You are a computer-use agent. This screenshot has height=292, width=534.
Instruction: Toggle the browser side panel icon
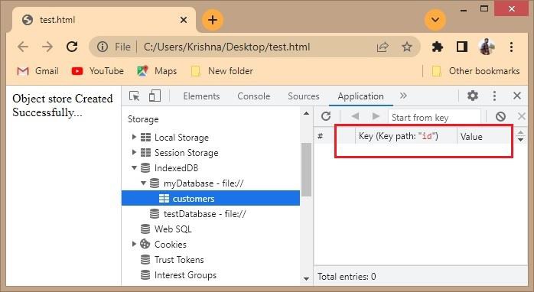pos(462,47)
